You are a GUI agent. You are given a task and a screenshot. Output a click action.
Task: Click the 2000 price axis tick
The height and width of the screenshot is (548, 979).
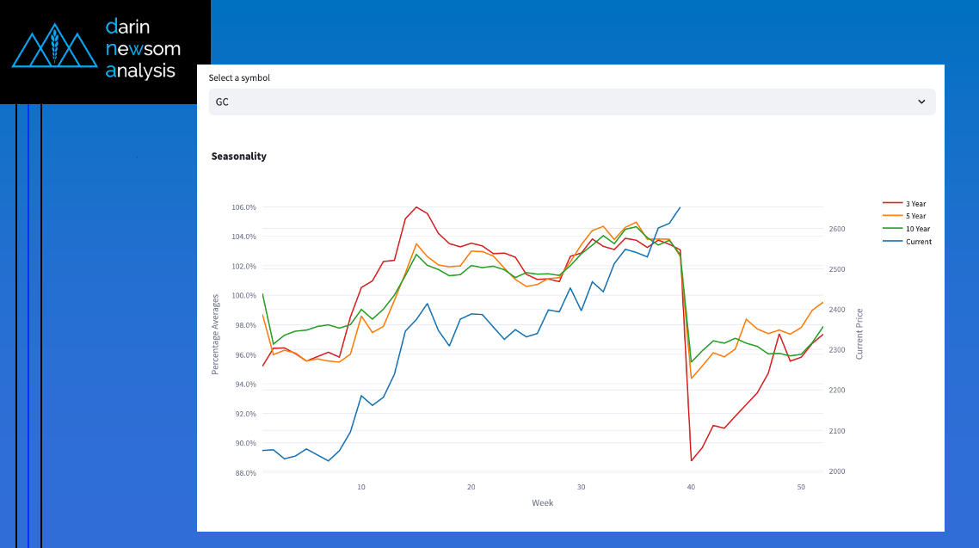click(x=836, y=471)
